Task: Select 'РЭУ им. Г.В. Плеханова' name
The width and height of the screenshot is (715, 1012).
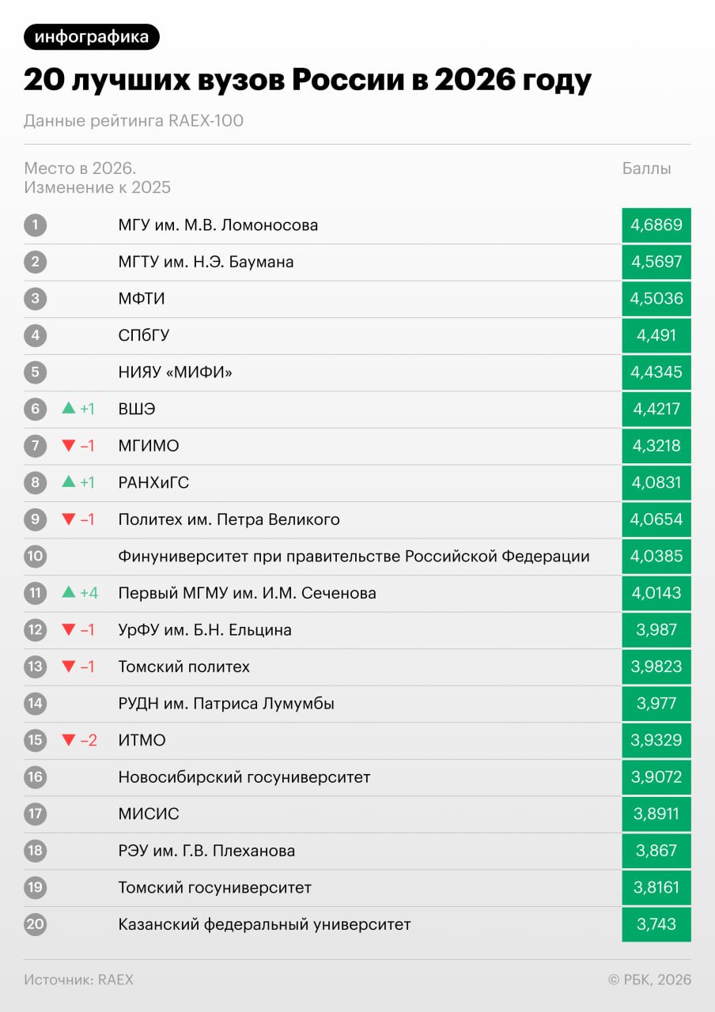Action: point(206,851)
